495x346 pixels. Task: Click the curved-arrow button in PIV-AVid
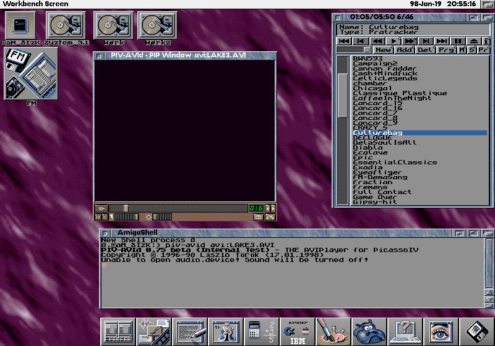270,217
